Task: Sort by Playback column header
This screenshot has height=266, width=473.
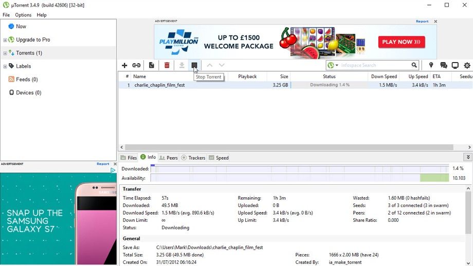Action: 247,77
